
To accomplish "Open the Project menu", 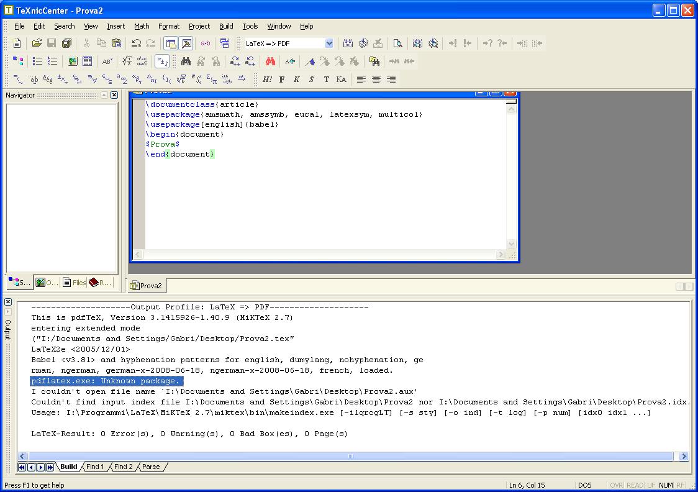I will [x=199, y=26].
